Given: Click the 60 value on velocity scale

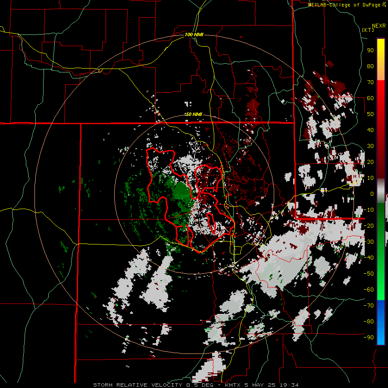Looking at the screenshot, I should [x=370, y=98].
